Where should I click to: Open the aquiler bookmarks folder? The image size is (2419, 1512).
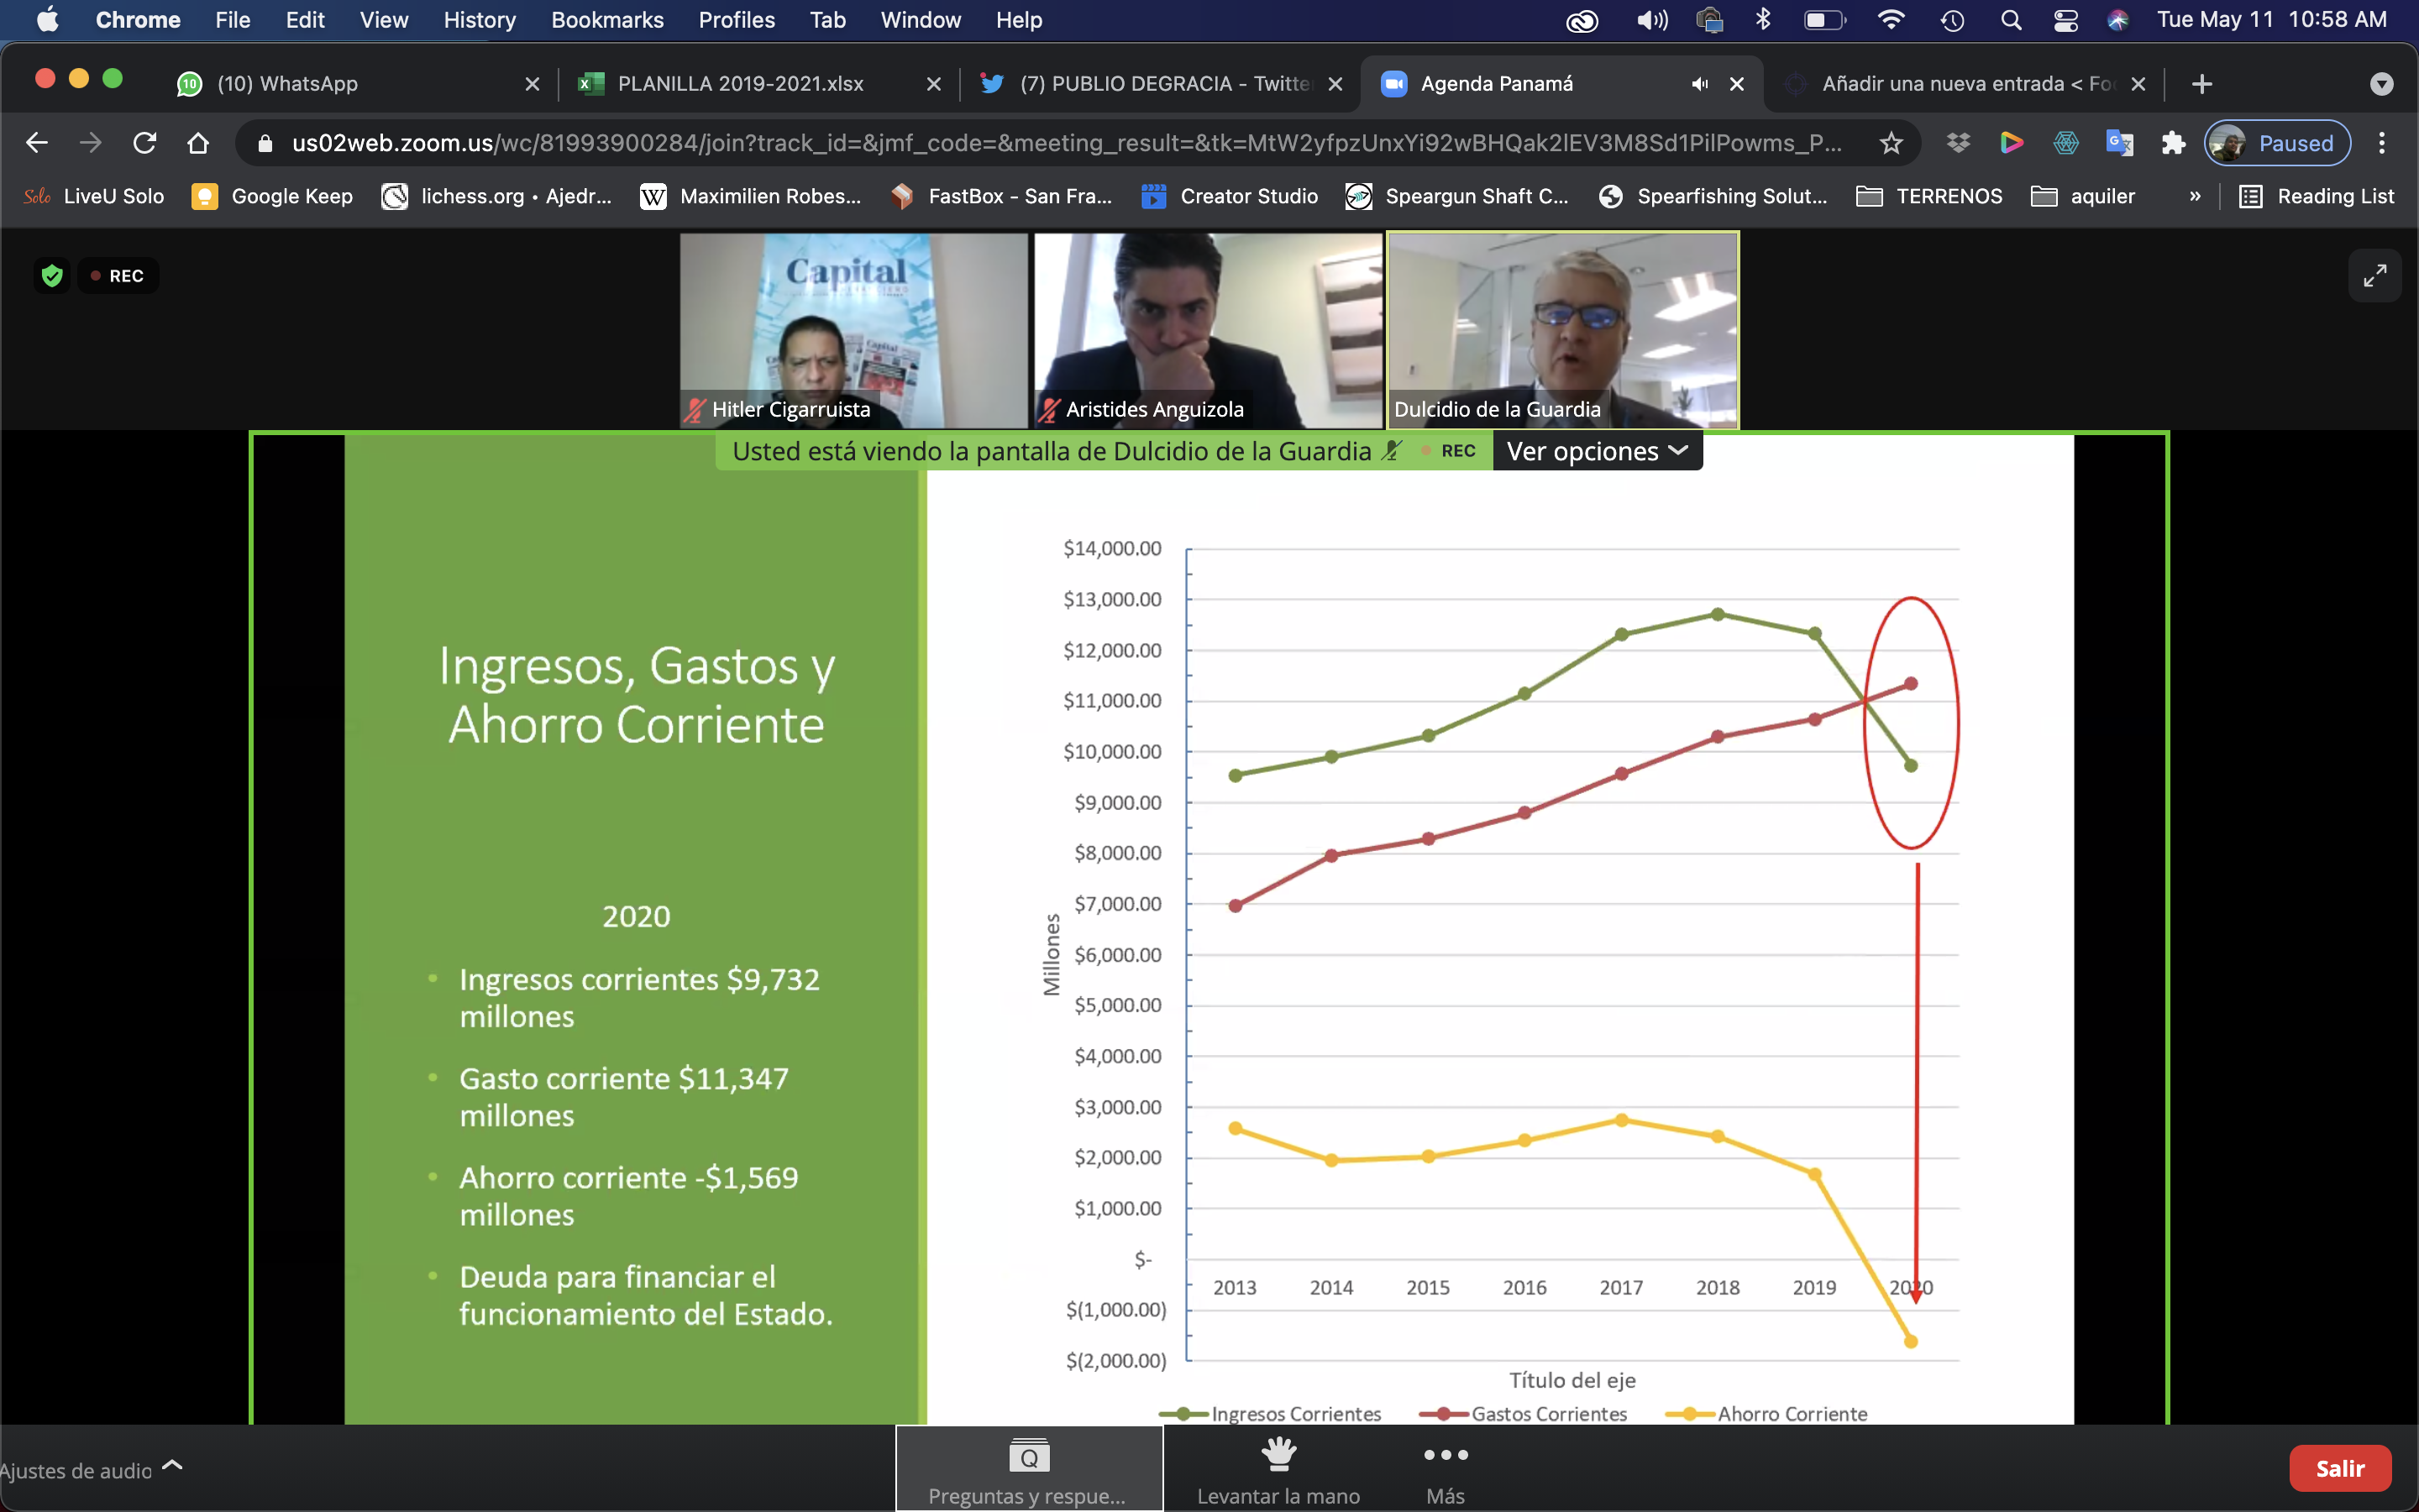tap(2083, 196)
